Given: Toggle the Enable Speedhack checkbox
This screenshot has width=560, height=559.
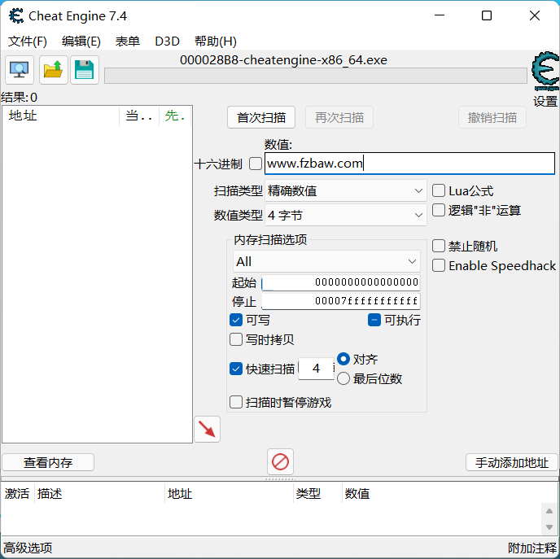Looking at the screenshot, I should pyautogui.click(x=439, y=265).
